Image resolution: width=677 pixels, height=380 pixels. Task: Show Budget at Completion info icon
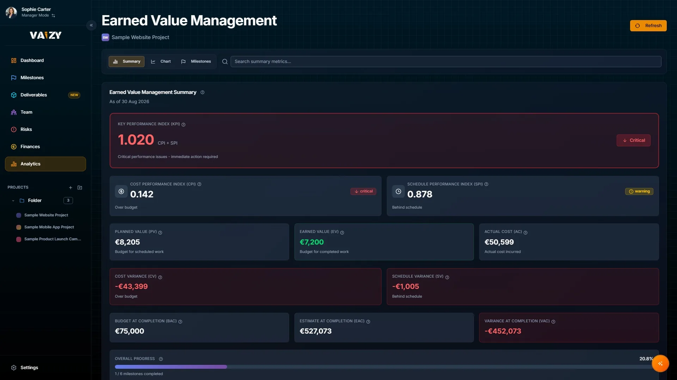tap(180, 322)
